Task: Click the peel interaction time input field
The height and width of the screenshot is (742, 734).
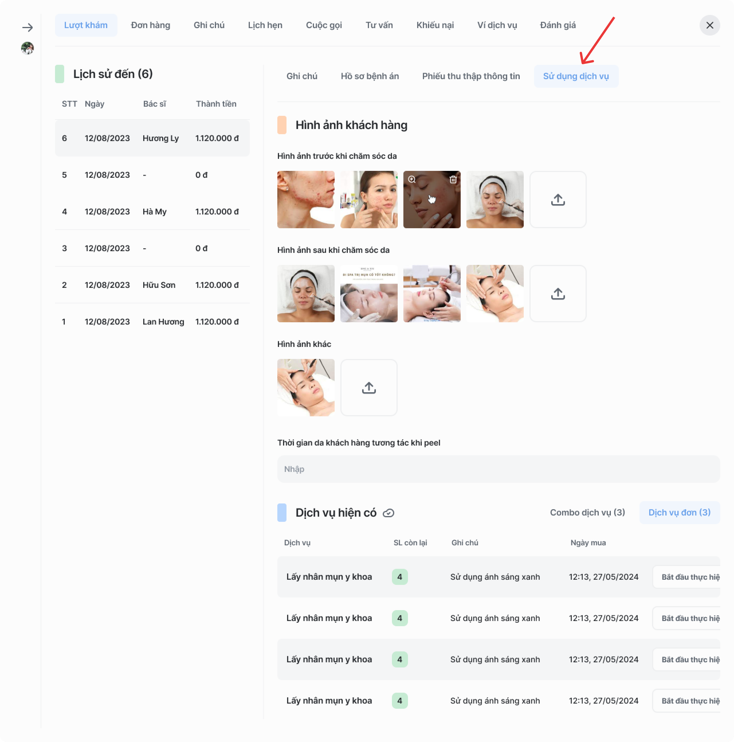Action: pyautogui.click(x=498, y=469)
